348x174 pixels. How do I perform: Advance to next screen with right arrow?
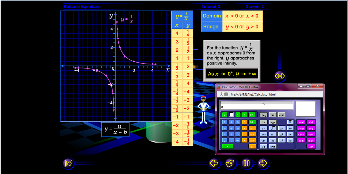pyautogui.click(x=263, y=163)
